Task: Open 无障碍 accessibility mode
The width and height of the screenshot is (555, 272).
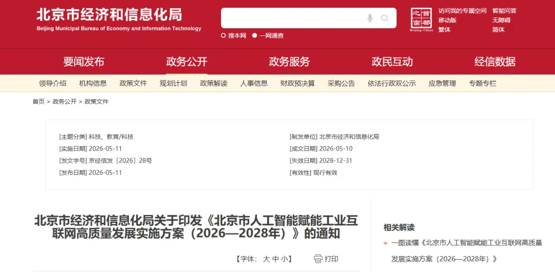Action: (x=501, y=20)
